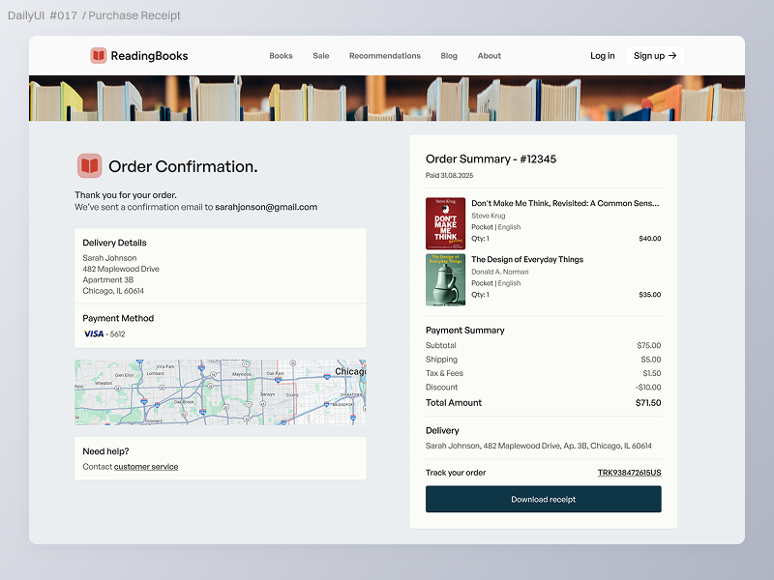Click the sarahjonson@gmail.com email address

(x=266, y=207)
